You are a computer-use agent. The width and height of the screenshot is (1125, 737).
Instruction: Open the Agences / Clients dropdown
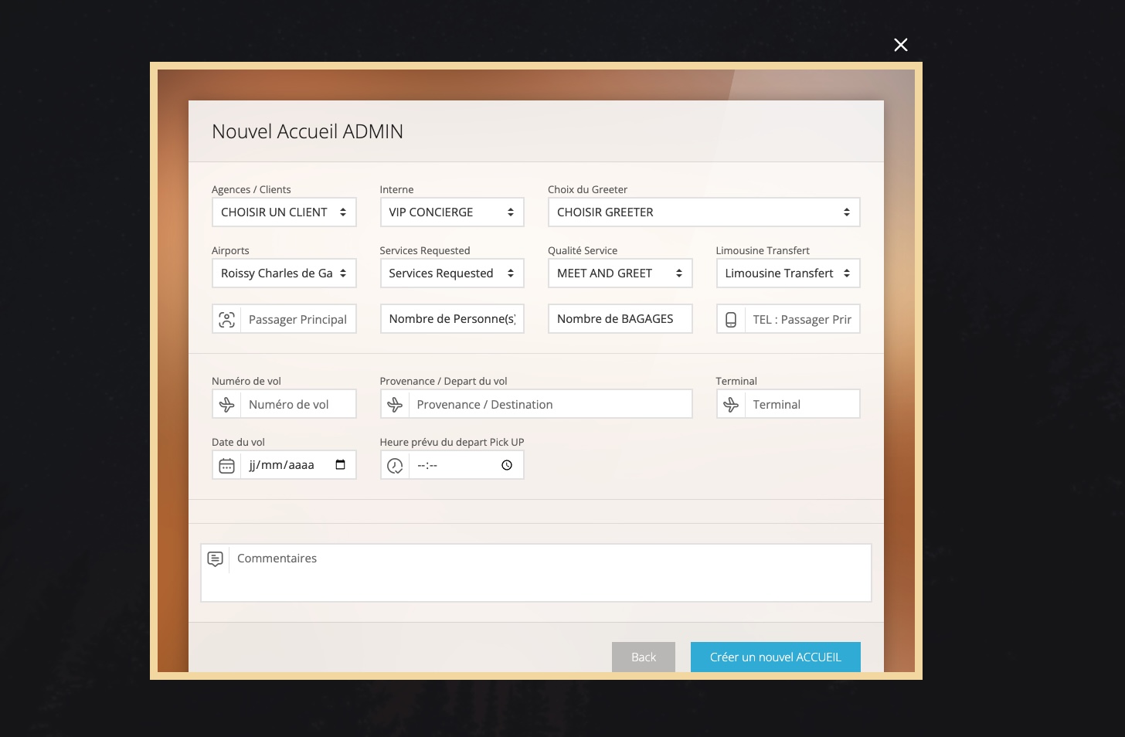click(x=284, y=212)
